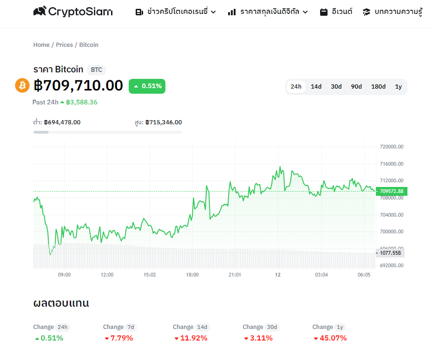Expand the ข่าวคริปโตเคอเรนซี่ dropdown chevron
Viewport: 433px width, 360px height.
[213, 12]
